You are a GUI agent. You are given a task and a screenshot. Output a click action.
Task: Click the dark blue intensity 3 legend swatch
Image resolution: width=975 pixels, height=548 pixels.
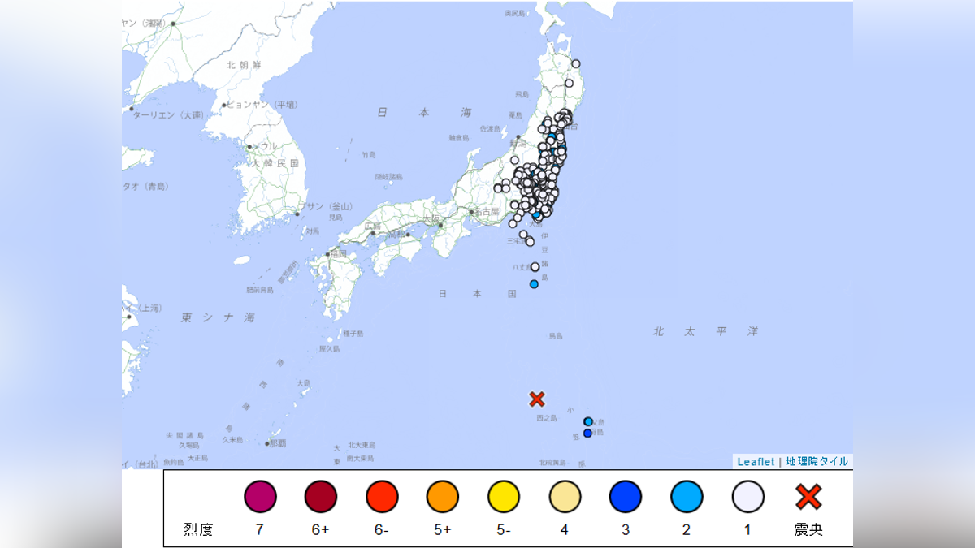pos(626,497)
